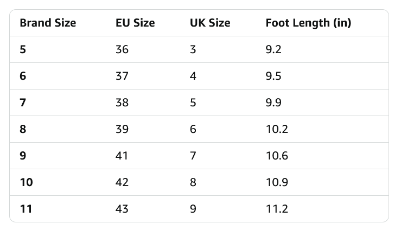Click foot length 11.2 cell
401x230 pixels.
tap(277, 209)
